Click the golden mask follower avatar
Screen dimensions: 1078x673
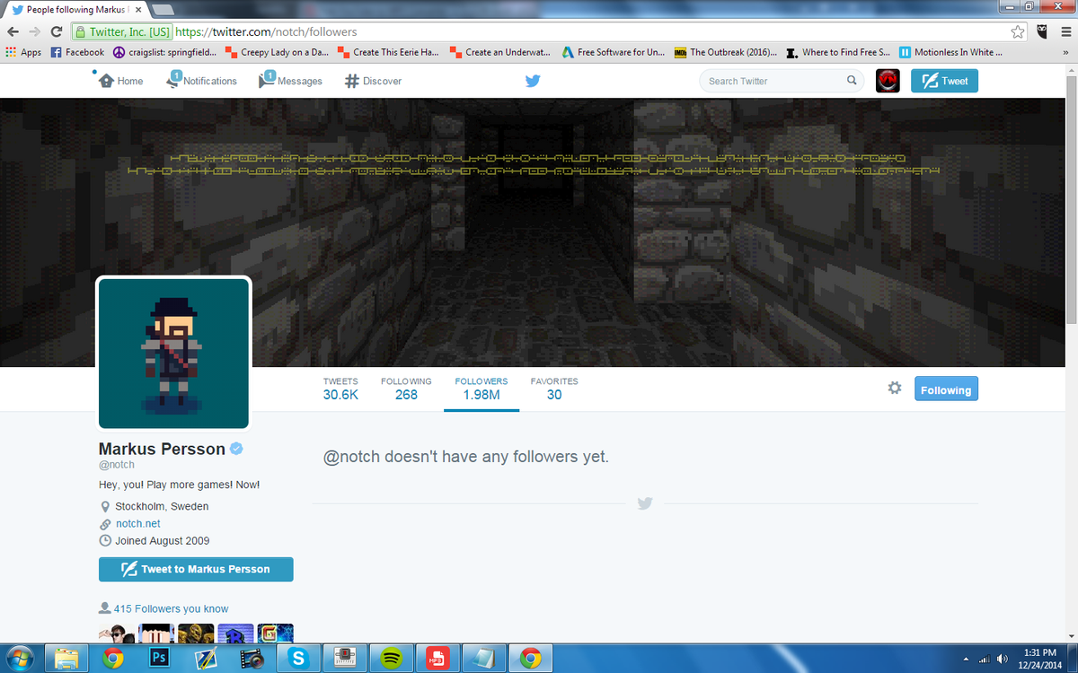point(196,634)
